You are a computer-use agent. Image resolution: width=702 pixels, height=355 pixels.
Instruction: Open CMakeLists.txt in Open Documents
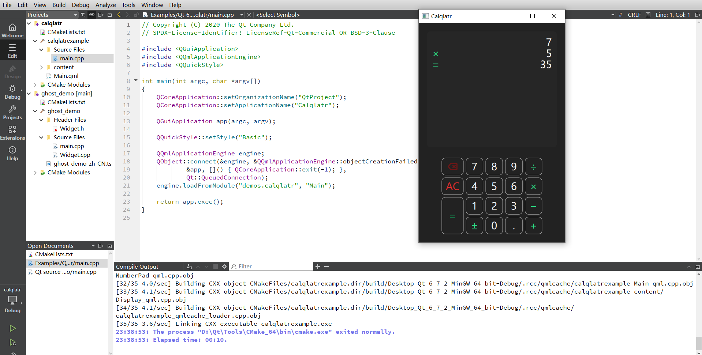point(54,254)
